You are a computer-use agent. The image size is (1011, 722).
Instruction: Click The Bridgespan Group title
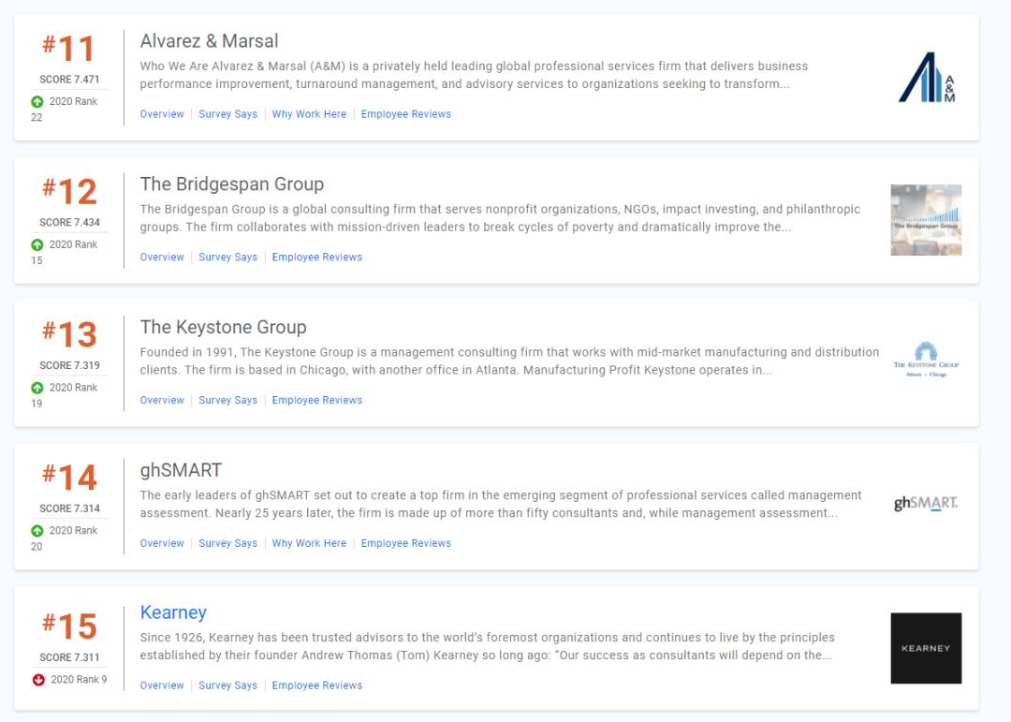coord(231,184)
